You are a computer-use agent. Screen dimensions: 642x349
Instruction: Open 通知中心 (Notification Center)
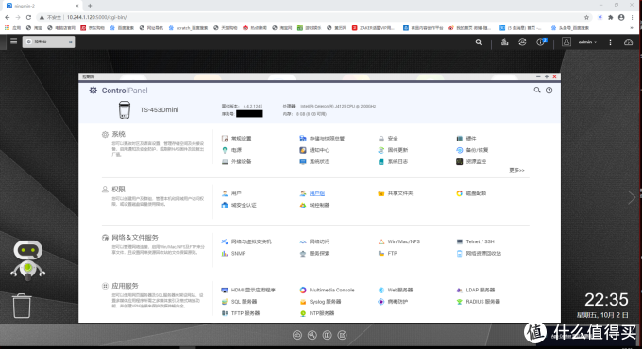pos(314,150)
